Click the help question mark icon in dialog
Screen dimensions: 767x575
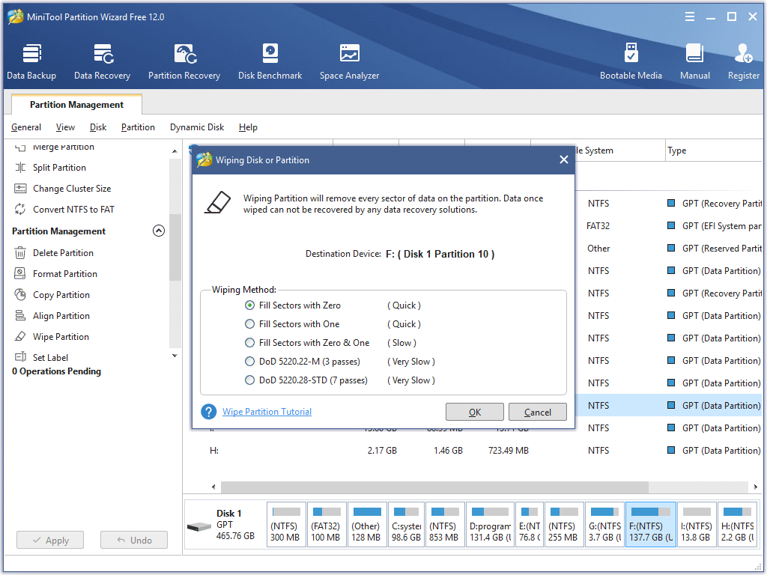tap(209, 412)
